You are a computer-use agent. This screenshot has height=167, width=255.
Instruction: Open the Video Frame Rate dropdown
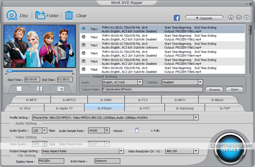pos(107,144)
